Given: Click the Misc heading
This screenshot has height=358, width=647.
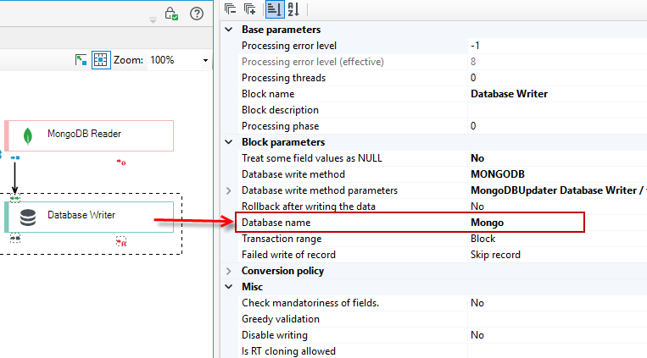Looking at the screenshot, I should [252, 287].
